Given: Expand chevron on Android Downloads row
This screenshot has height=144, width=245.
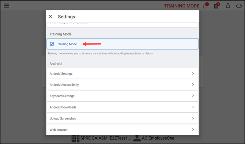Looking at the screenshot, I should tap(193, 107).
